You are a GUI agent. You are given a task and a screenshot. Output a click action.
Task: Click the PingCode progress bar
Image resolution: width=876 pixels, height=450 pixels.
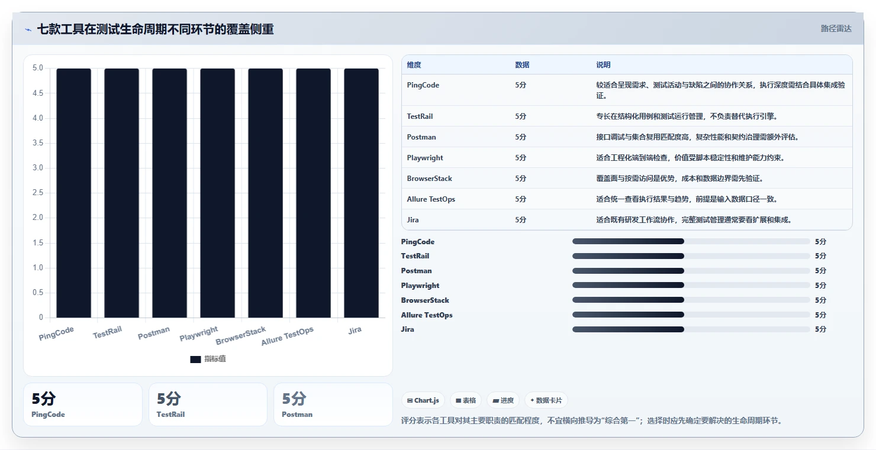click(x=691, y=241)
